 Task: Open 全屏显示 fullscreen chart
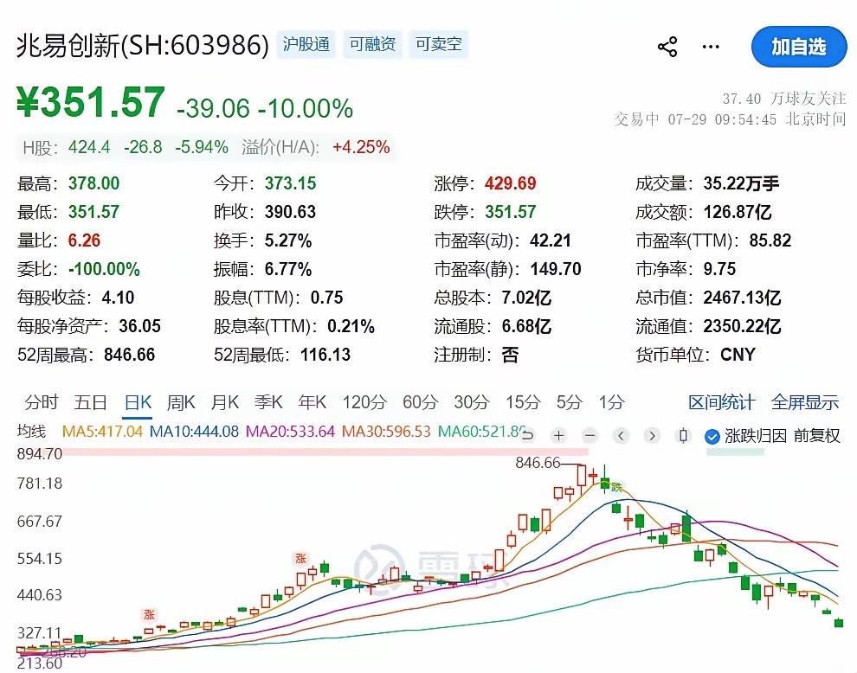pyautogui.click(x=804, y=402)
